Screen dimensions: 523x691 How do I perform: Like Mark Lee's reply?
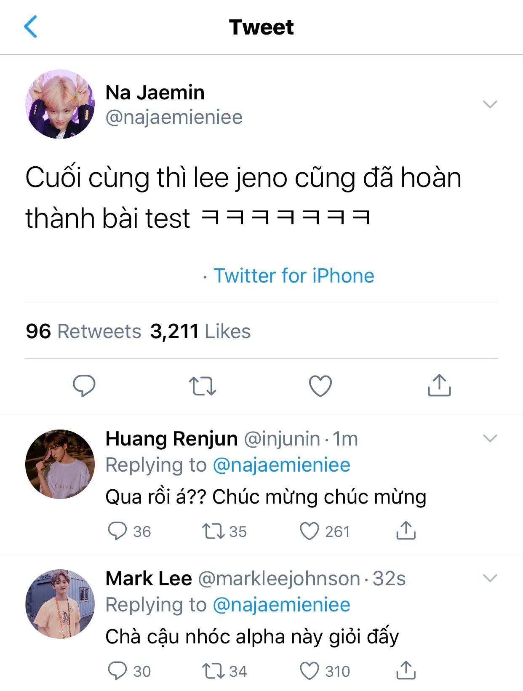pos(325,671)
